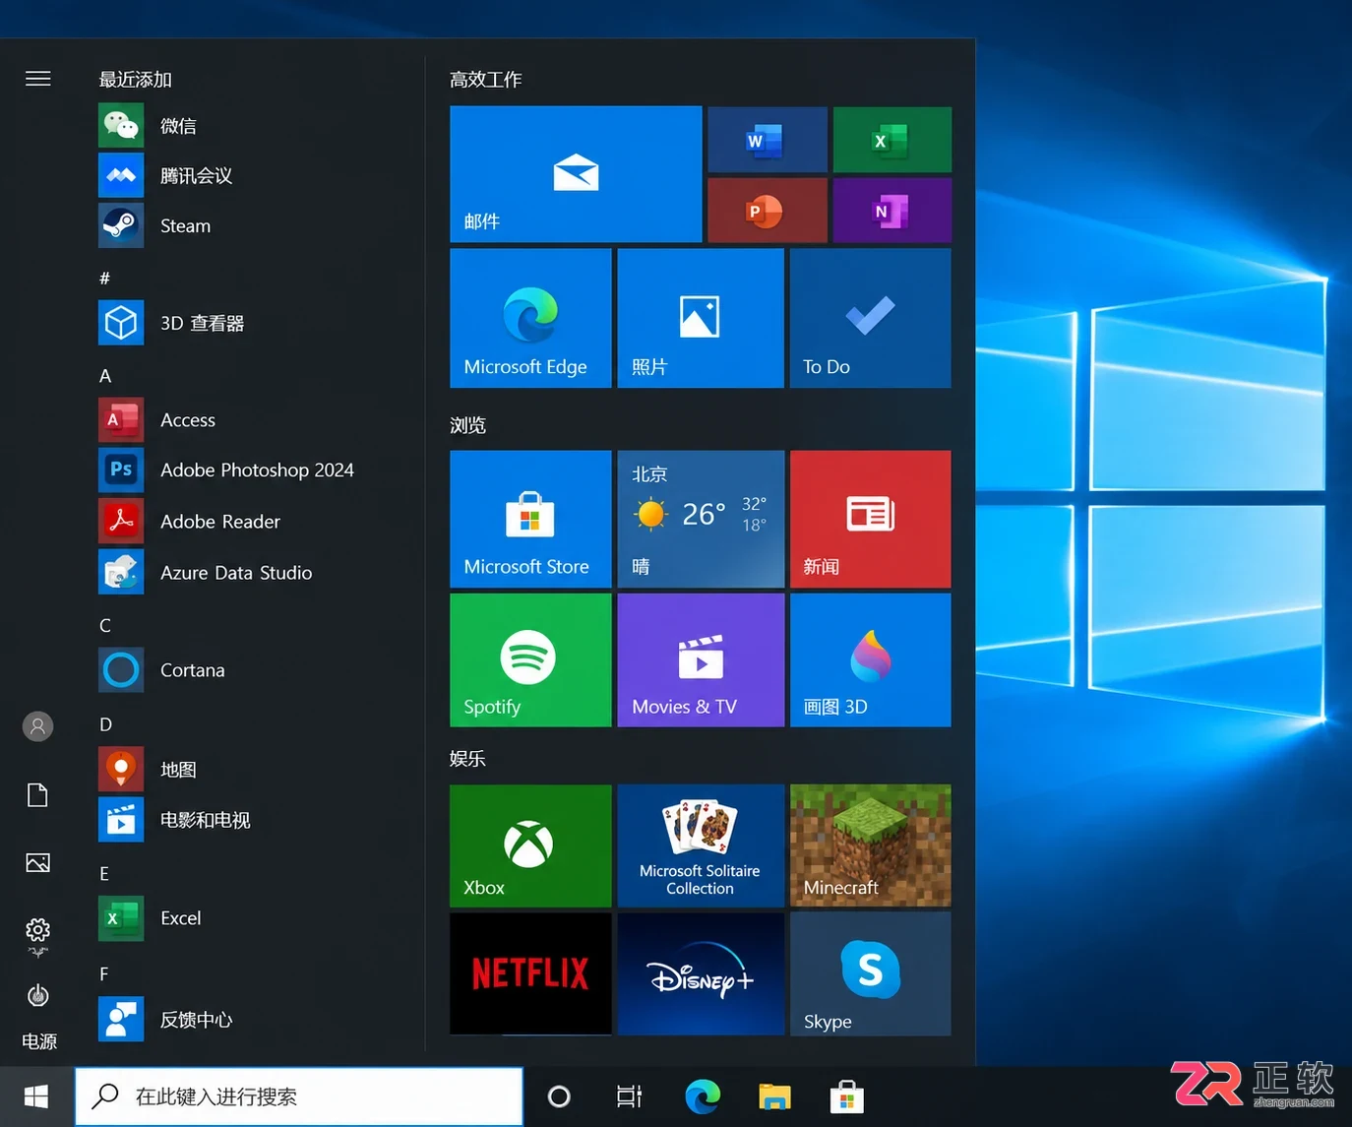Open the PowerPoint tile
The image size is (1352, 1127).
768,210
